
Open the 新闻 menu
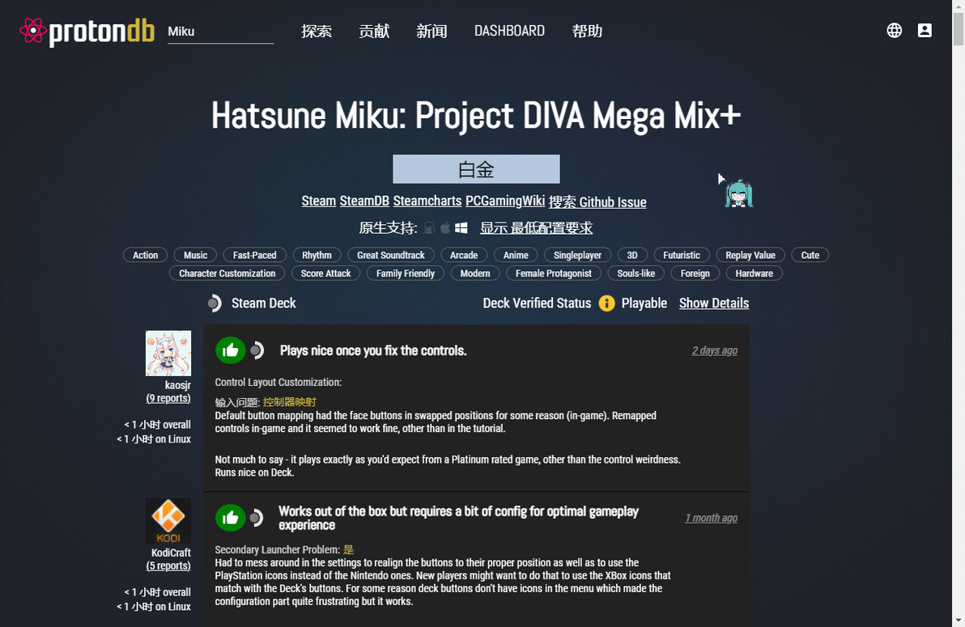431,31
